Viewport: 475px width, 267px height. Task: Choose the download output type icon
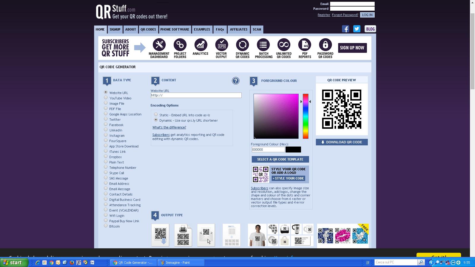click(160, 235)
